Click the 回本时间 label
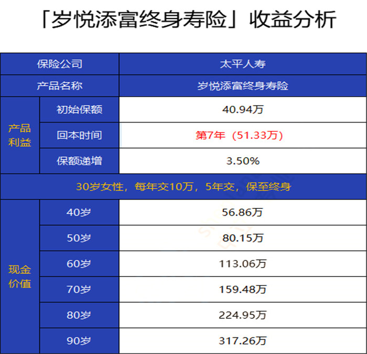Viewport: 367px width, 354px height. pyautogui.click(x=79, y=135)
